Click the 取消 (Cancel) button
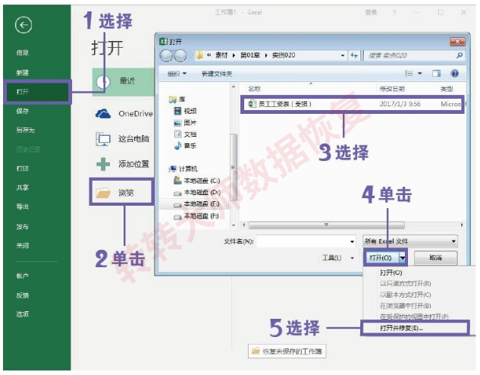Image resolution: width=480 pixels, height=375 pixels. click(x=435, y=258)
